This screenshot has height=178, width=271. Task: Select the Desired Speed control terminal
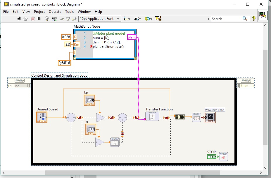pos(42,117)
